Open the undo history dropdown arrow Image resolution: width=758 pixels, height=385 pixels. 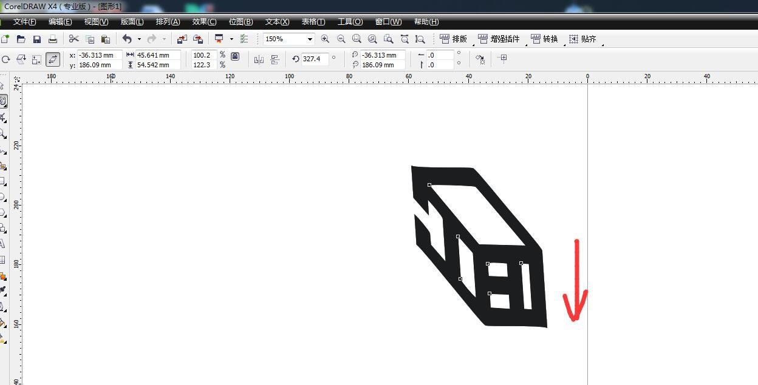(139, 39)
